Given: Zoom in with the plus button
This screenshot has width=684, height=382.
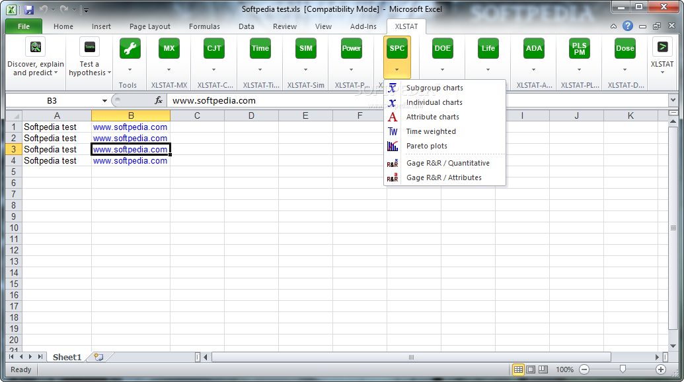Looking at the screenshot, I should (660, 369).
